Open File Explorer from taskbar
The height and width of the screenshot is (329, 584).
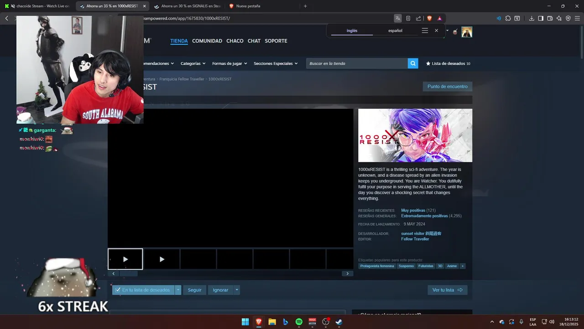click(272, 322)
